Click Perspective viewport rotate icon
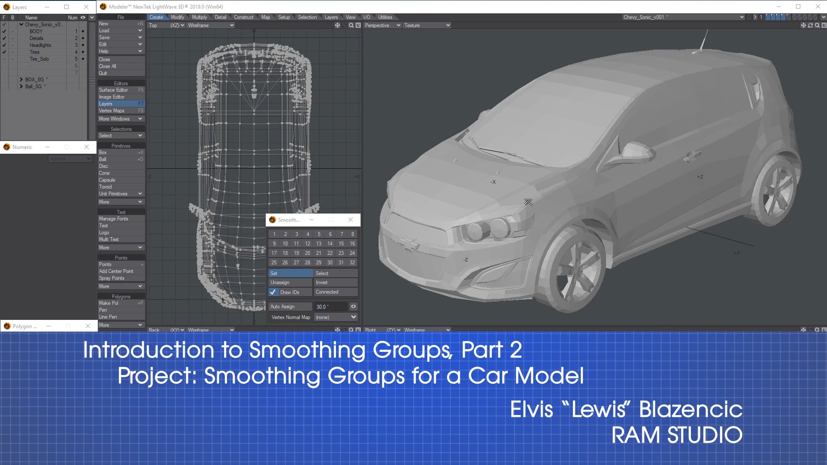This screenshot has height=465, width=827. point(810,25)
